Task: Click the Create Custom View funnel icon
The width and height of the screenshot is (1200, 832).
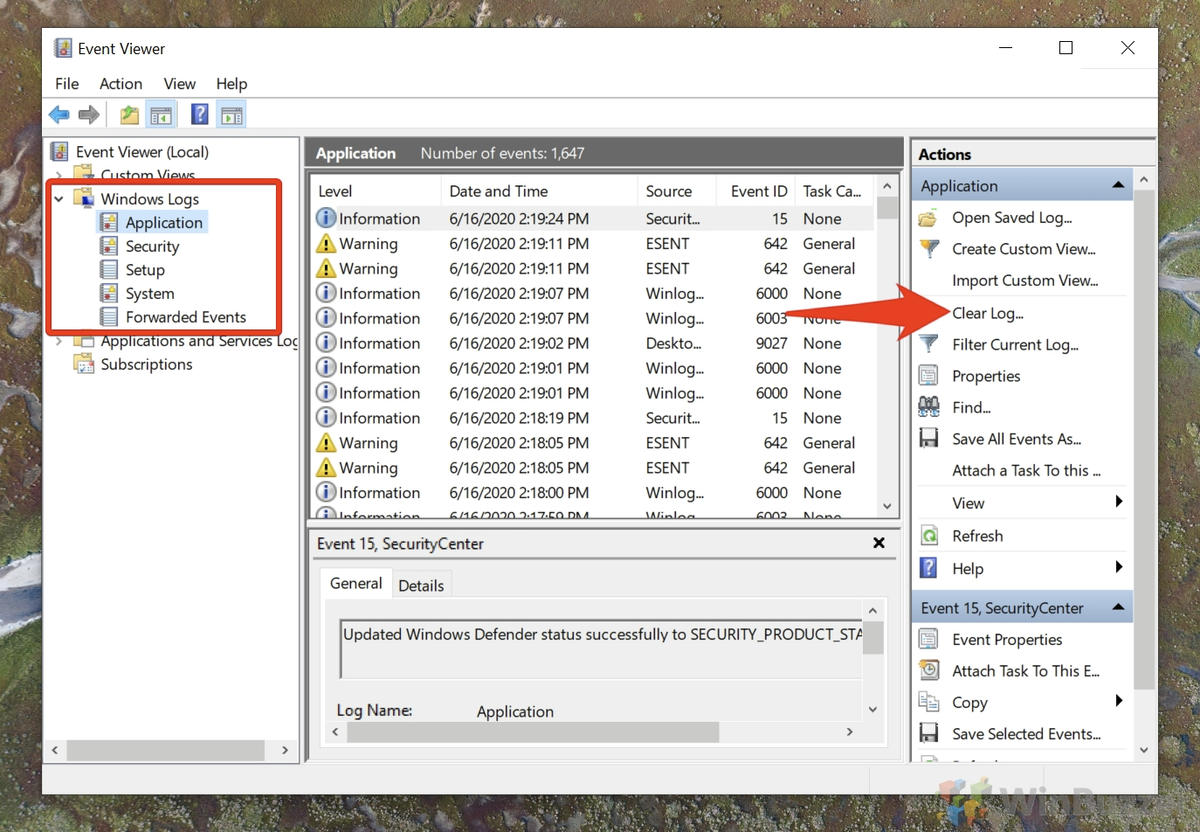Action: pyautogui.click(x=929, y=249)
